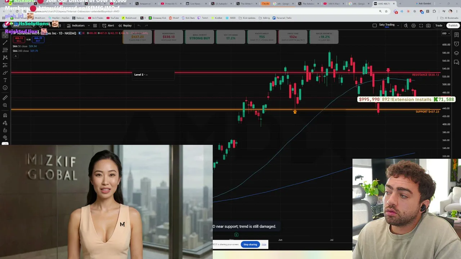Select the trend line drawing tool
Screen dimensions: 461x259
(x=5, y=43)
